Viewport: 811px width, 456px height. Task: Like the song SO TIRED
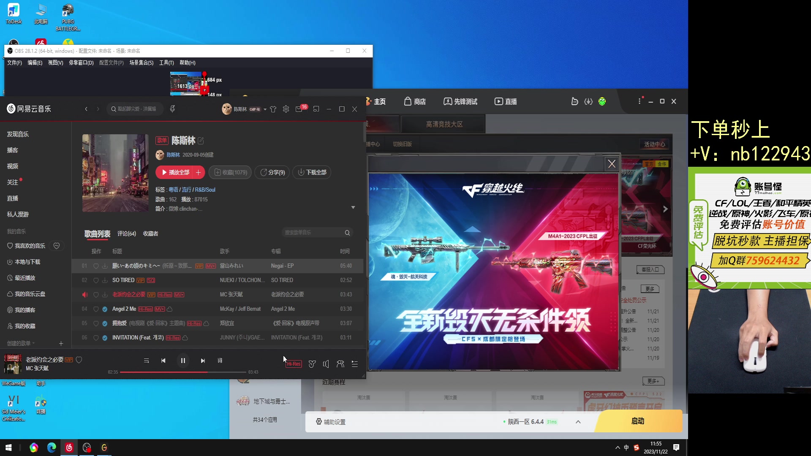(x=96, y=280)
